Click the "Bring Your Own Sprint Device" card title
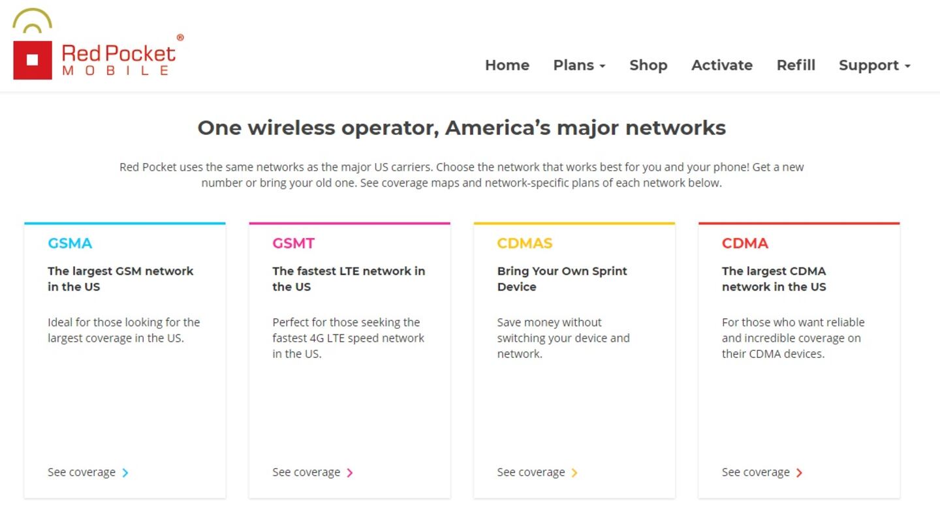Viewport: 940px width, 506px height. [x=561, y=278]
